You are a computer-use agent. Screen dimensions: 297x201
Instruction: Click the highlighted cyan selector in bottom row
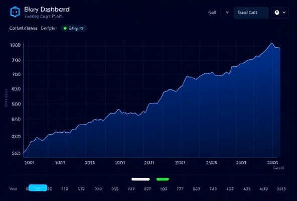tap(38, 188)
